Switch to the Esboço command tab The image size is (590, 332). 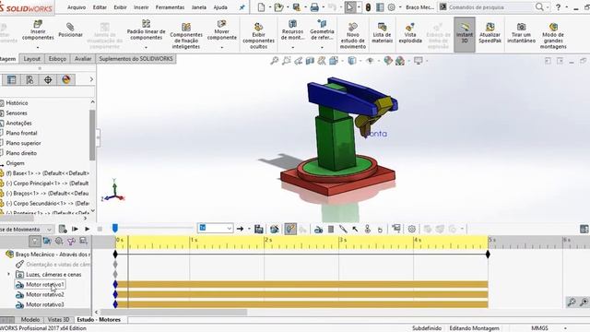pyautogui.click(x=57, y=59)
